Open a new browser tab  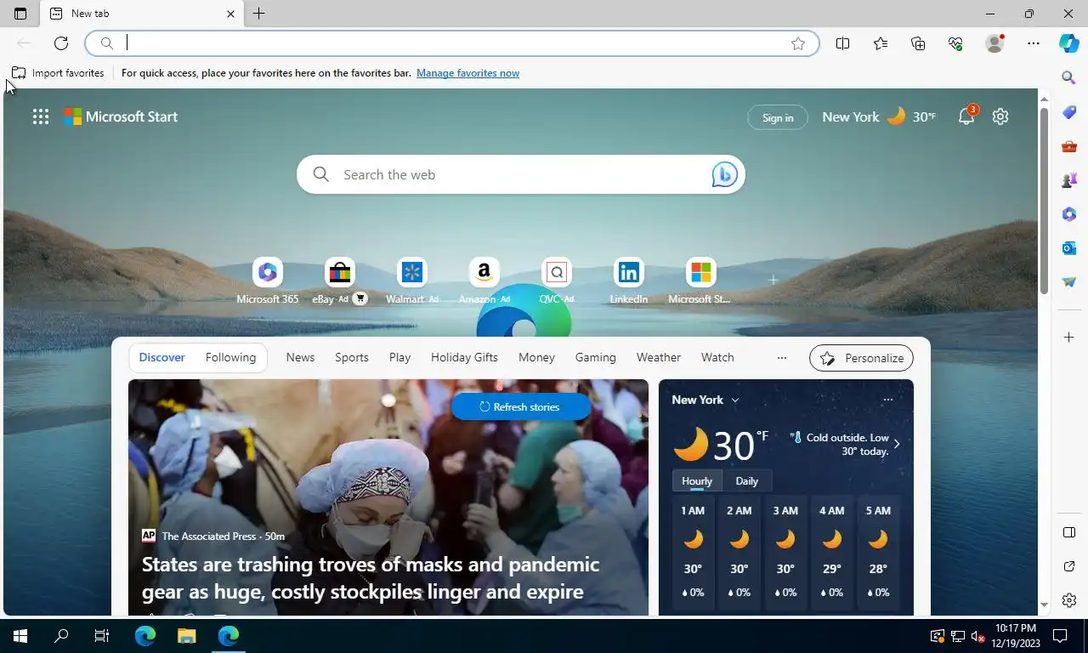259,14
